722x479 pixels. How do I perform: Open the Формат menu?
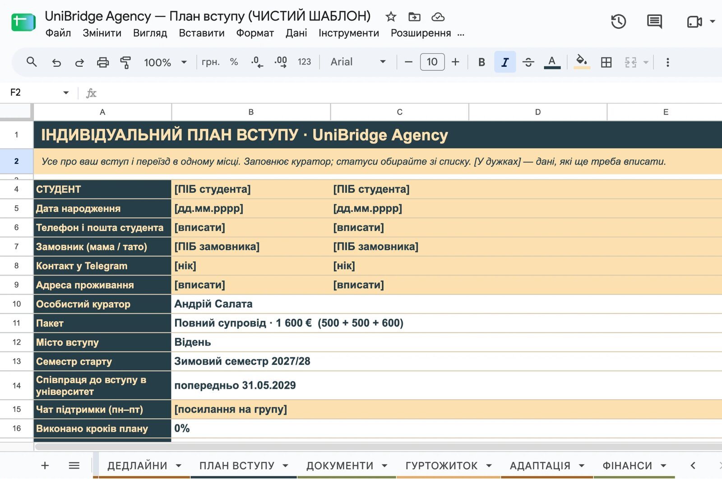[x=255, y=33]
